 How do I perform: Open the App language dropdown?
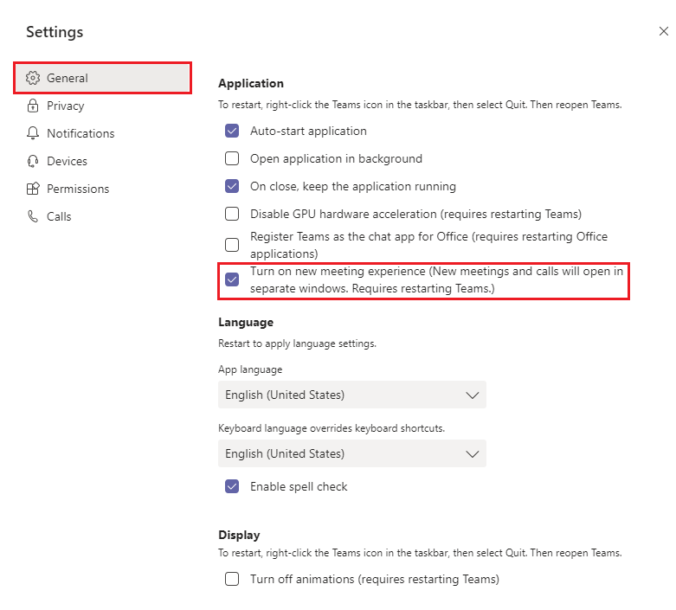pyautogui.click(x=351, y=395)
